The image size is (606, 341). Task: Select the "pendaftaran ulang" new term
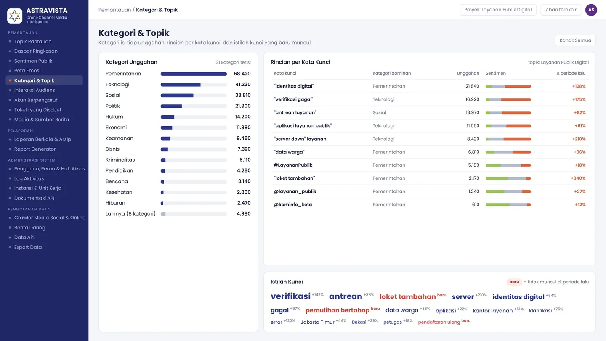pyautogui.click(x=439, y=322)
